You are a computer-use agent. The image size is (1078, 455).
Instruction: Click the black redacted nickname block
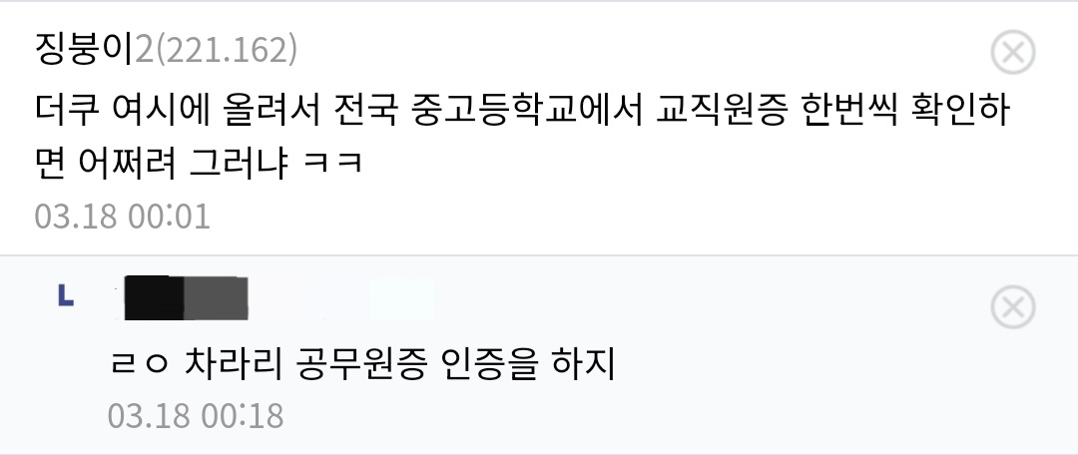click(x=154, y=297)
